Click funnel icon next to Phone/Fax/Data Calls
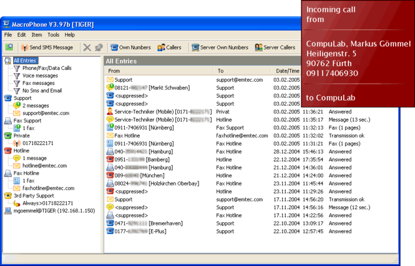 click(17, 68)
